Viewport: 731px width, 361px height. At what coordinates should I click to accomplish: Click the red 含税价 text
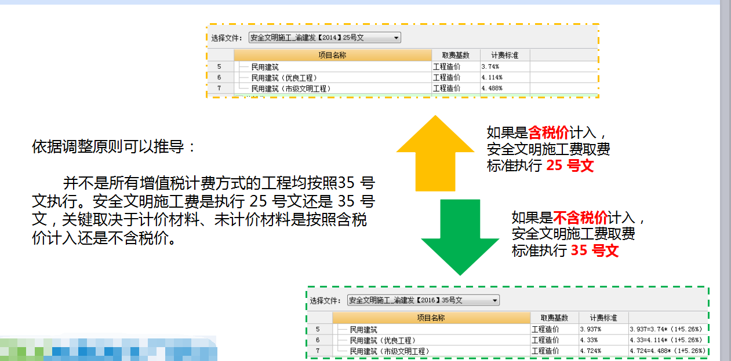pyautogui.click(x=549, y=133)
